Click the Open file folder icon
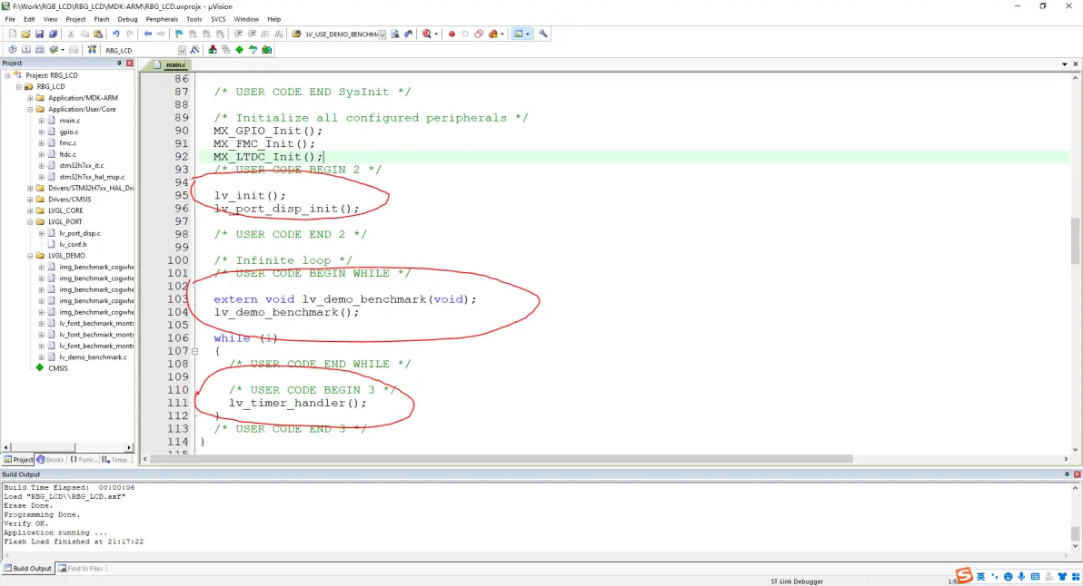 26,34
